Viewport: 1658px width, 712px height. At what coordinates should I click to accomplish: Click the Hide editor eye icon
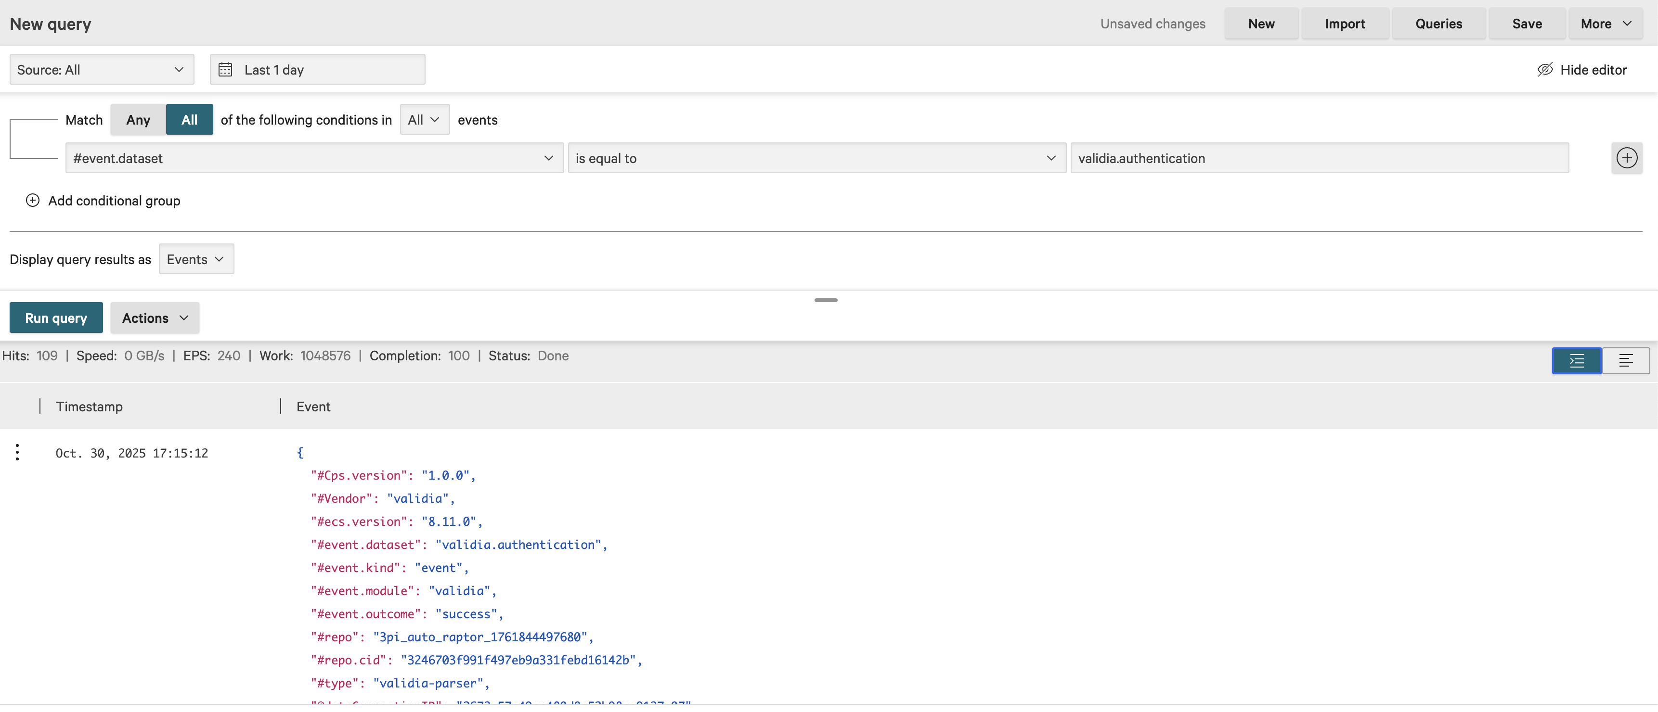pyautogui.click(x=1545, y=69)
